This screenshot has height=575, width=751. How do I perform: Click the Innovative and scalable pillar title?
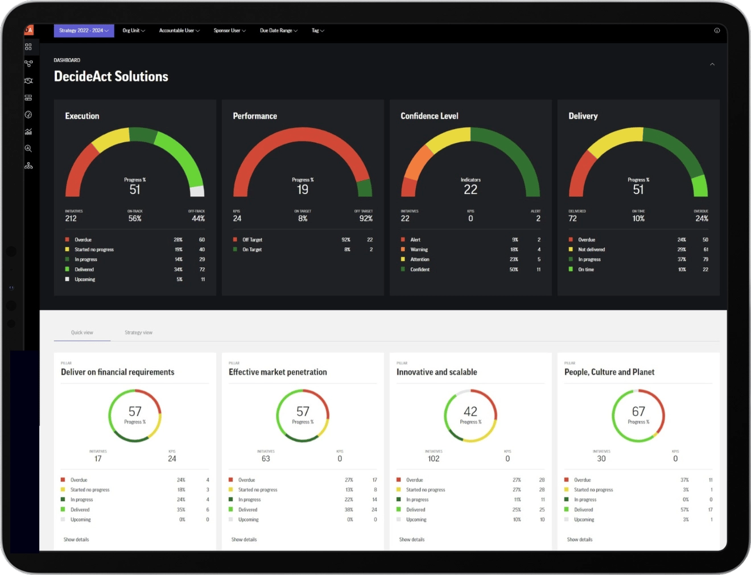coord(437,372)
